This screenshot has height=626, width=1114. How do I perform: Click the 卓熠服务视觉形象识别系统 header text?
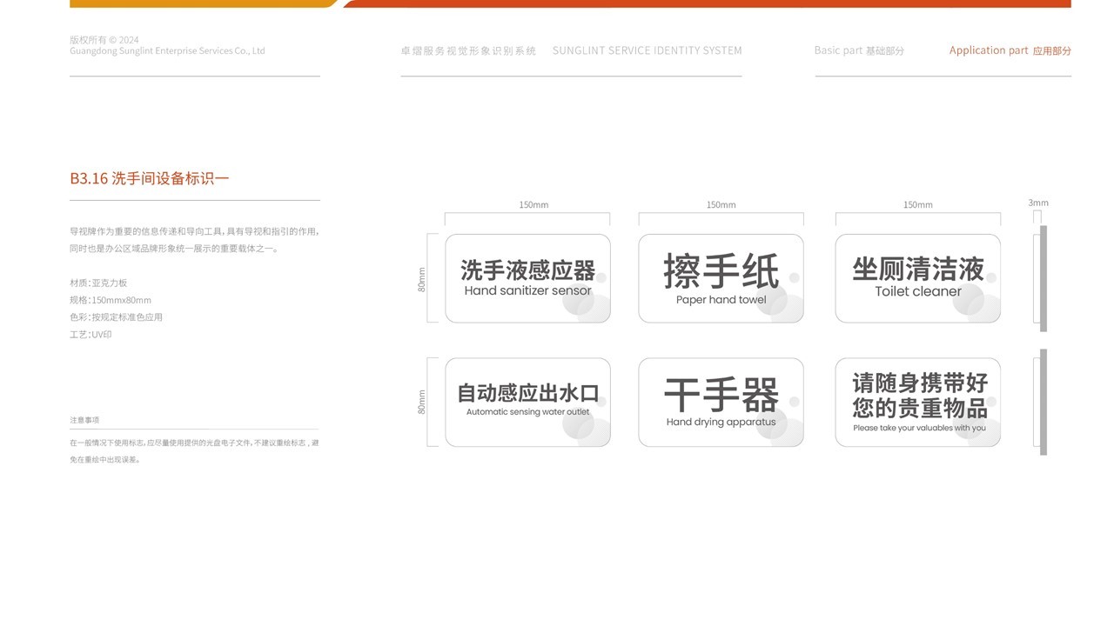(x=469, y=50)
